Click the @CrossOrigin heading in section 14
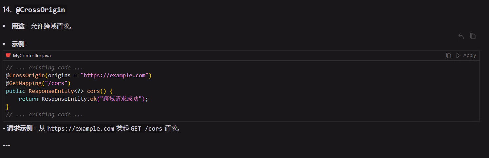Viewport: 489px width, 158px height. (40, 10)
